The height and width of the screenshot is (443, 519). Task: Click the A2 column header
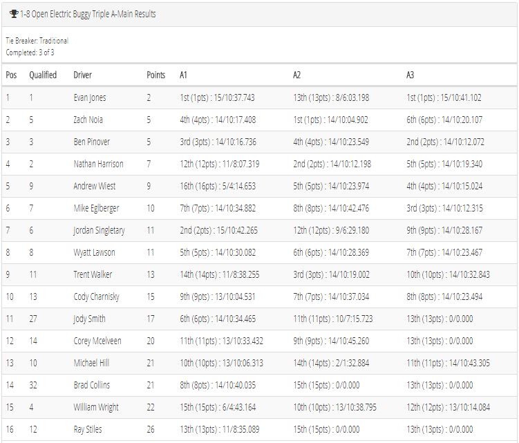tap(297, 75)
